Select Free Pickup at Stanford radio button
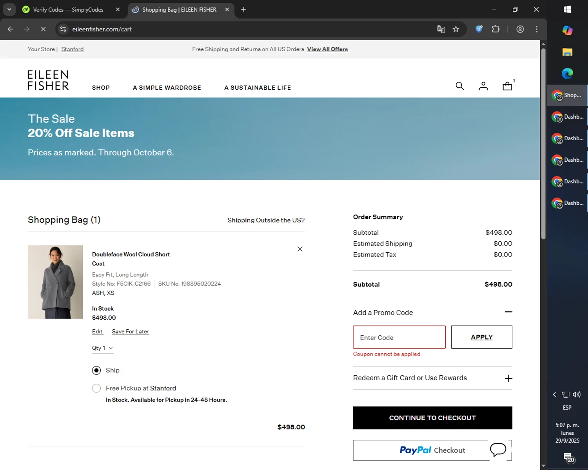Image resolution: width=588 pixels, height=470 pixels. 96,388
